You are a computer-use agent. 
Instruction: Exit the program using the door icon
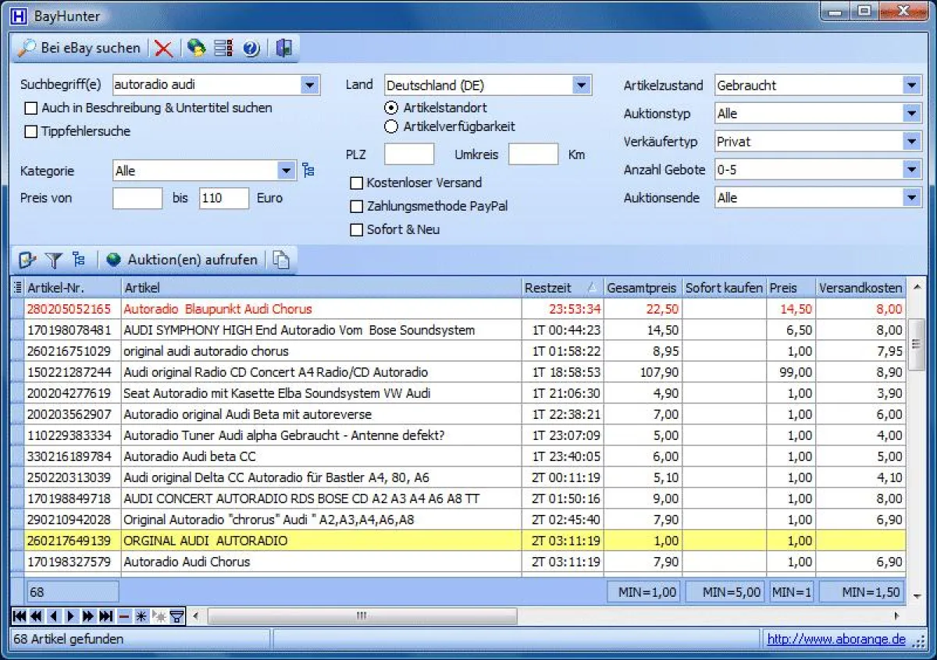pyautogui.click(x=283, y=48)
